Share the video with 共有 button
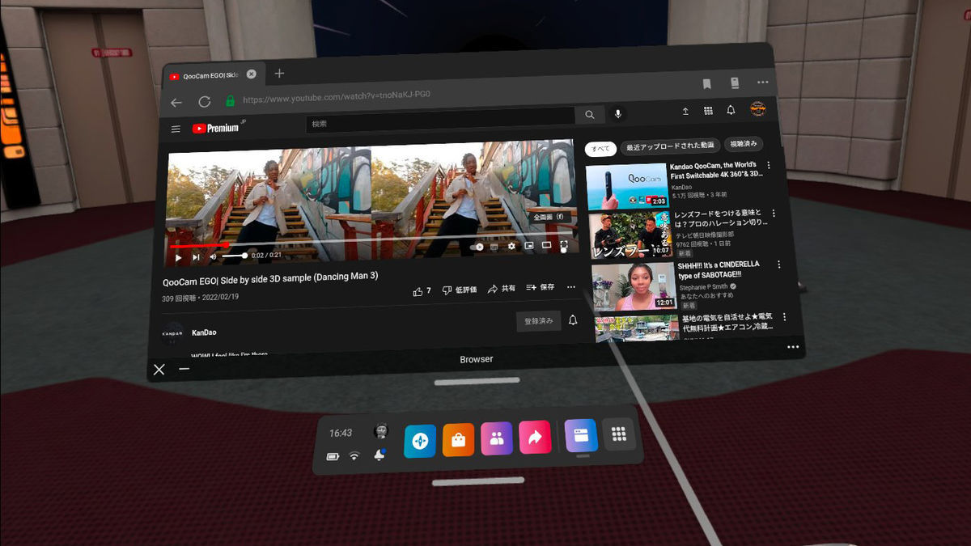Viewport: 971px width, 546px height. [x=502, y=289]
